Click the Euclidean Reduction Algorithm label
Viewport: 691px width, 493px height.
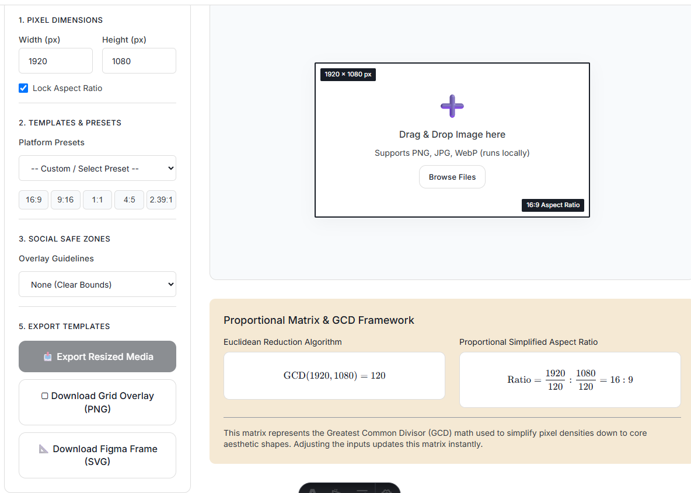[282, 342]
